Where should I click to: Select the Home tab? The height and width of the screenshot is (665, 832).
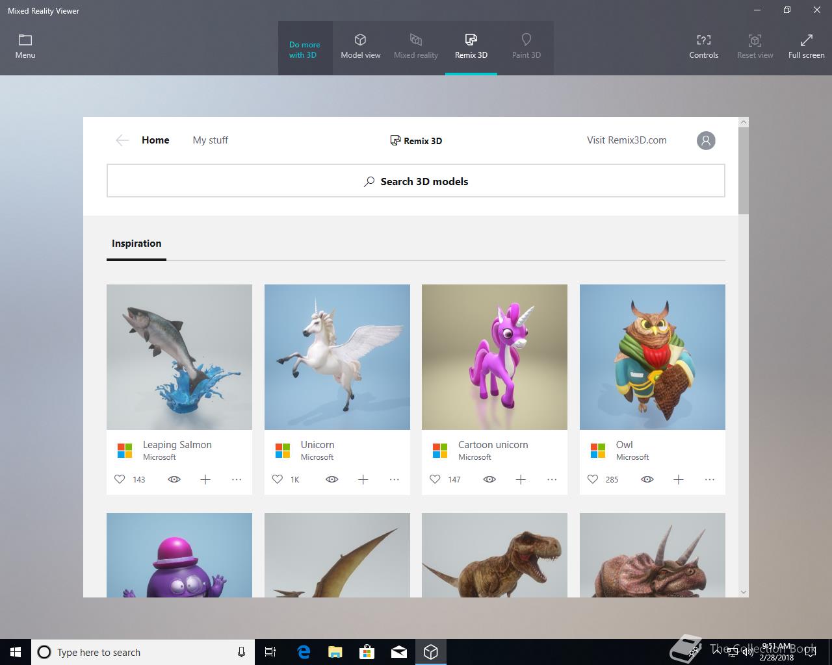[x=155, y=140]
